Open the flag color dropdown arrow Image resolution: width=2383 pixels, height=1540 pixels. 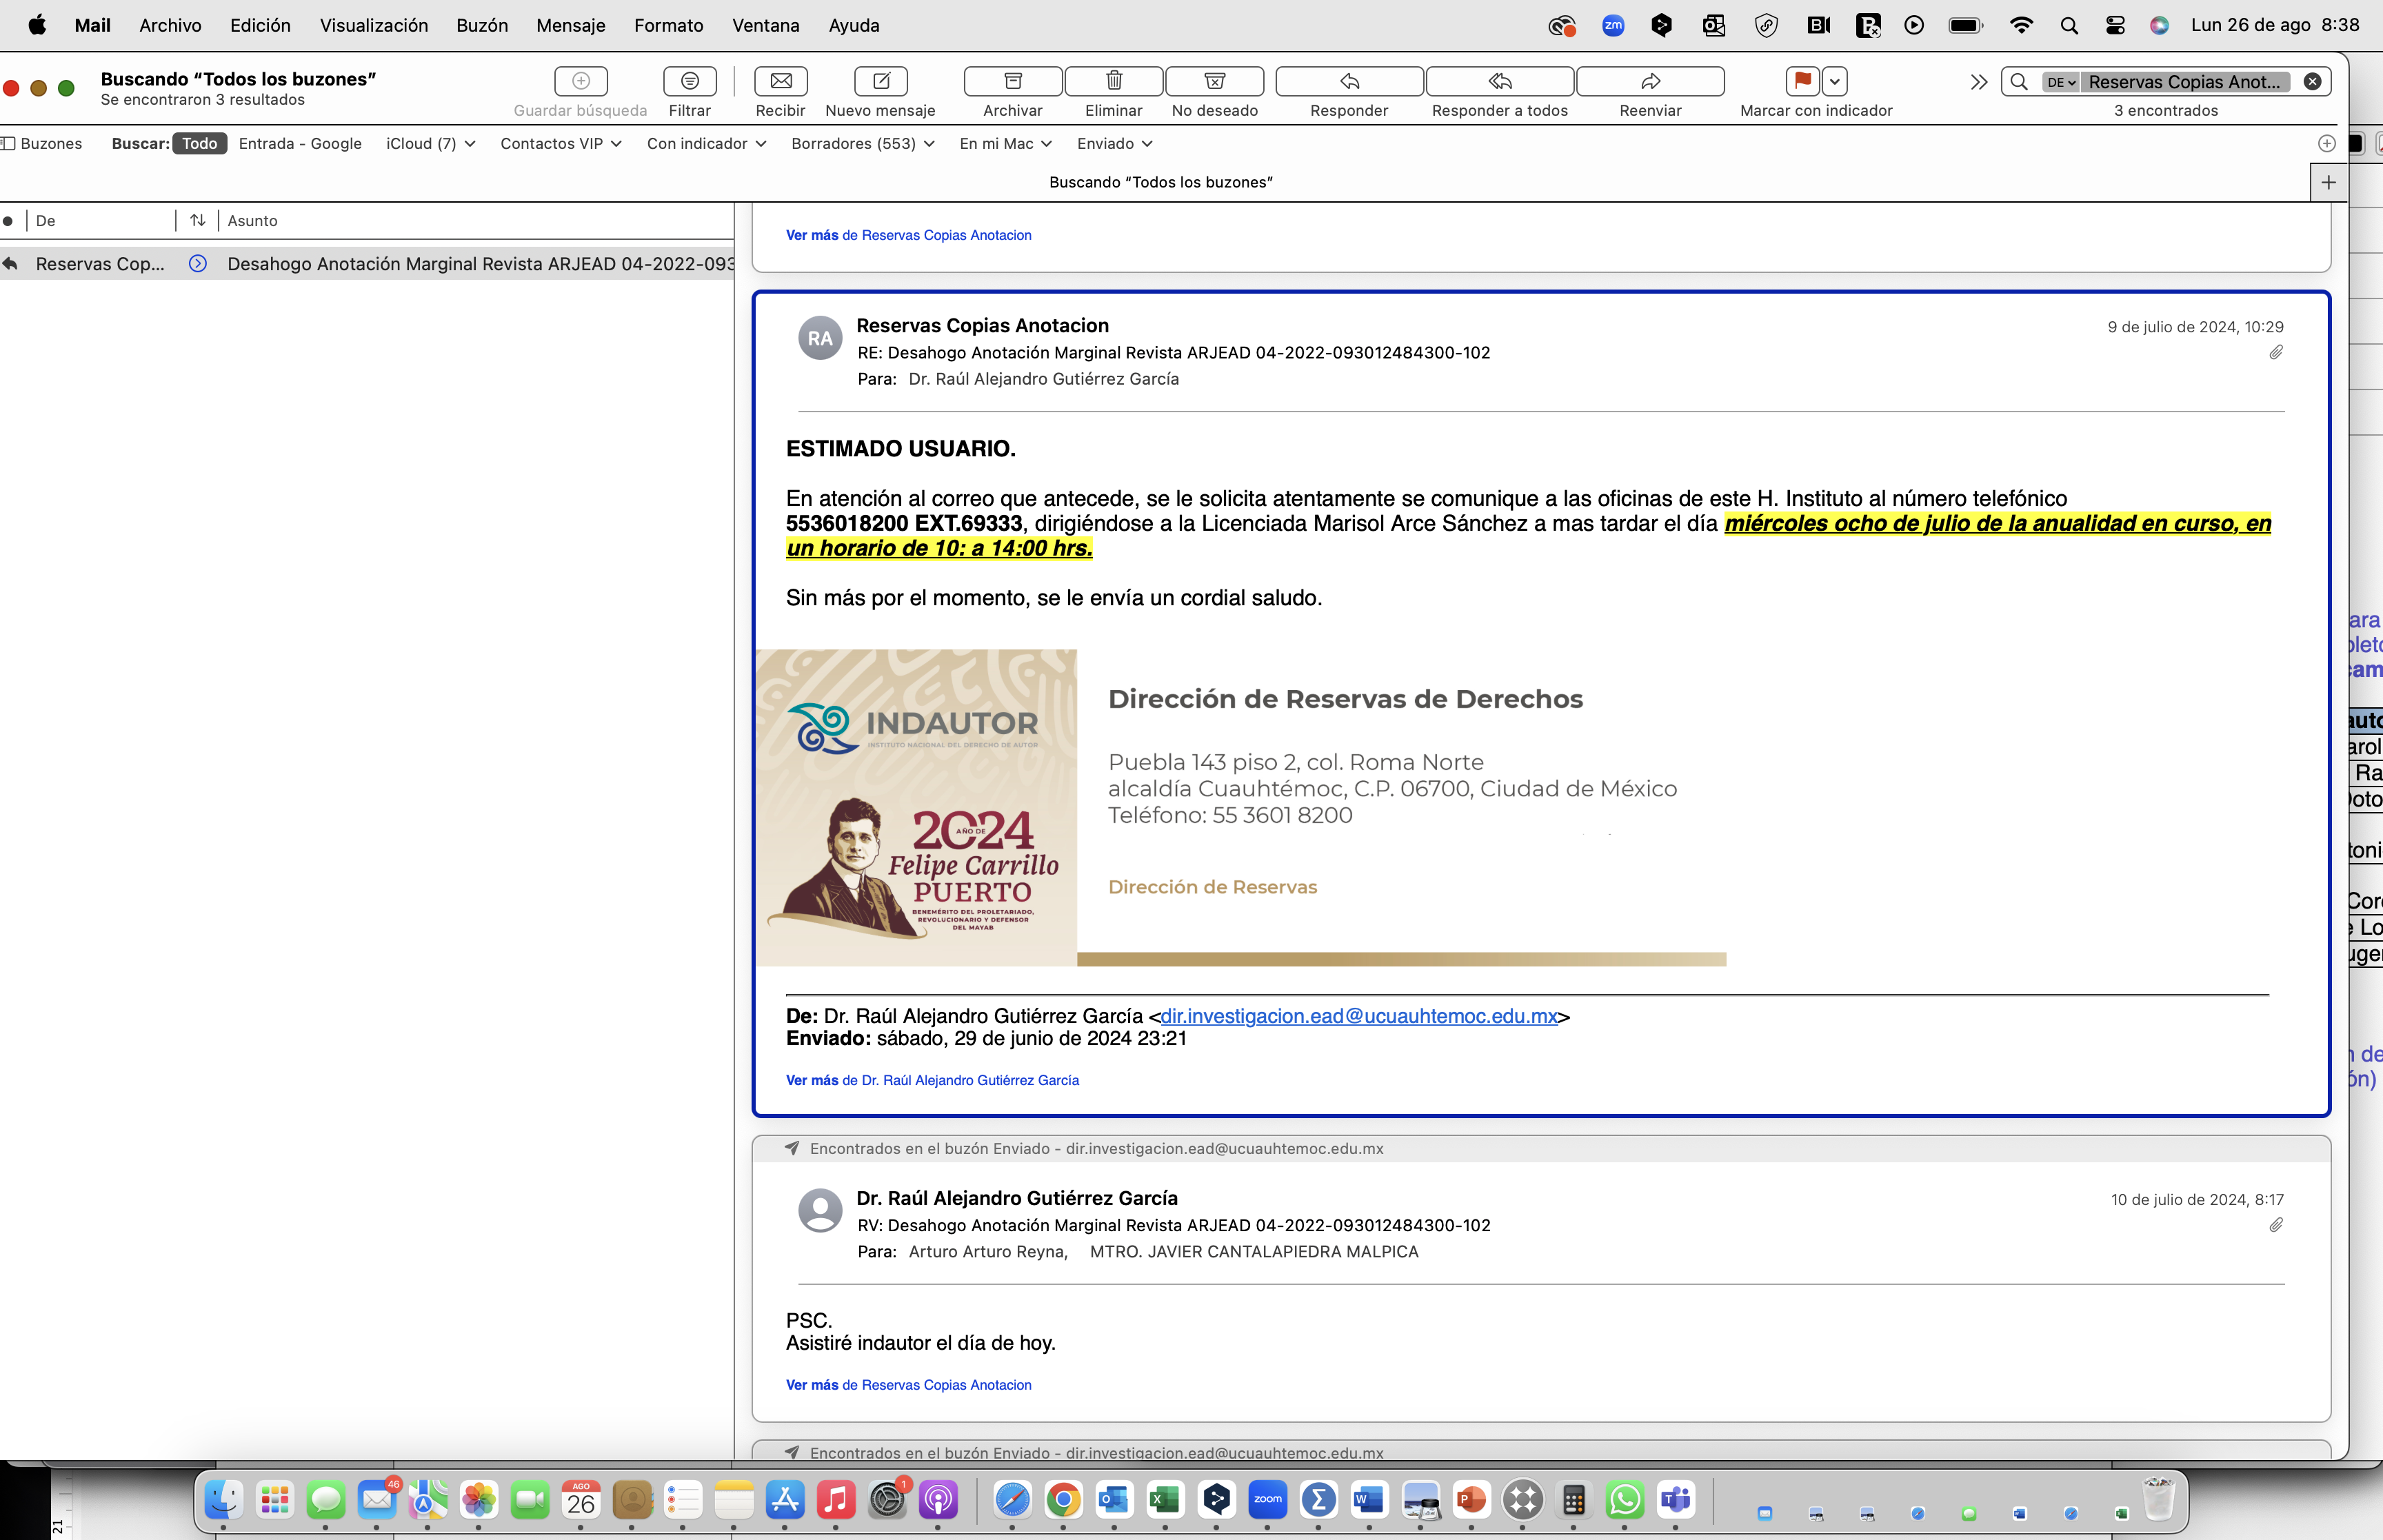tap(1835, 80)
